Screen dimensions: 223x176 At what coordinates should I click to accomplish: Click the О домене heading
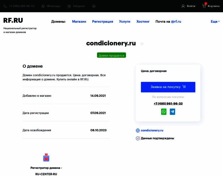(x=33, y=66)
